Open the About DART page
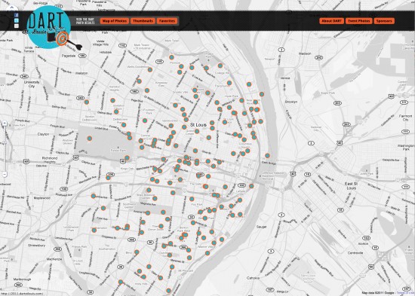This screenshot has height=296, width=415. 331,21
